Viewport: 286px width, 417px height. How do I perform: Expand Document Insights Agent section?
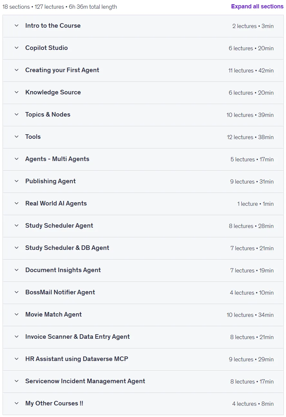coord(143,270)
